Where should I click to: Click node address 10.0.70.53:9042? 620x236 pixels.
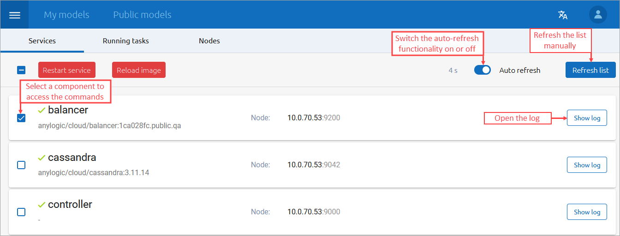tap(314, 165)
